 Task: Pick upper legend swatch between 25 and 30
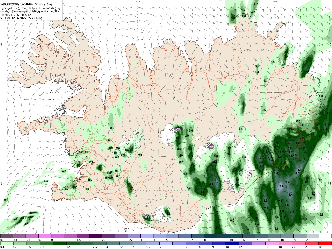point(312,236)
